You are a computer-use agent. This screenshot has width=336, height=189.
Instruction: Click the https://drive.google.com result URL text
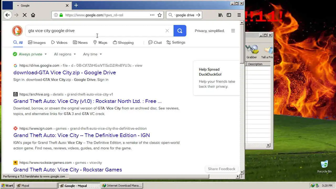[x=39, y=65]
